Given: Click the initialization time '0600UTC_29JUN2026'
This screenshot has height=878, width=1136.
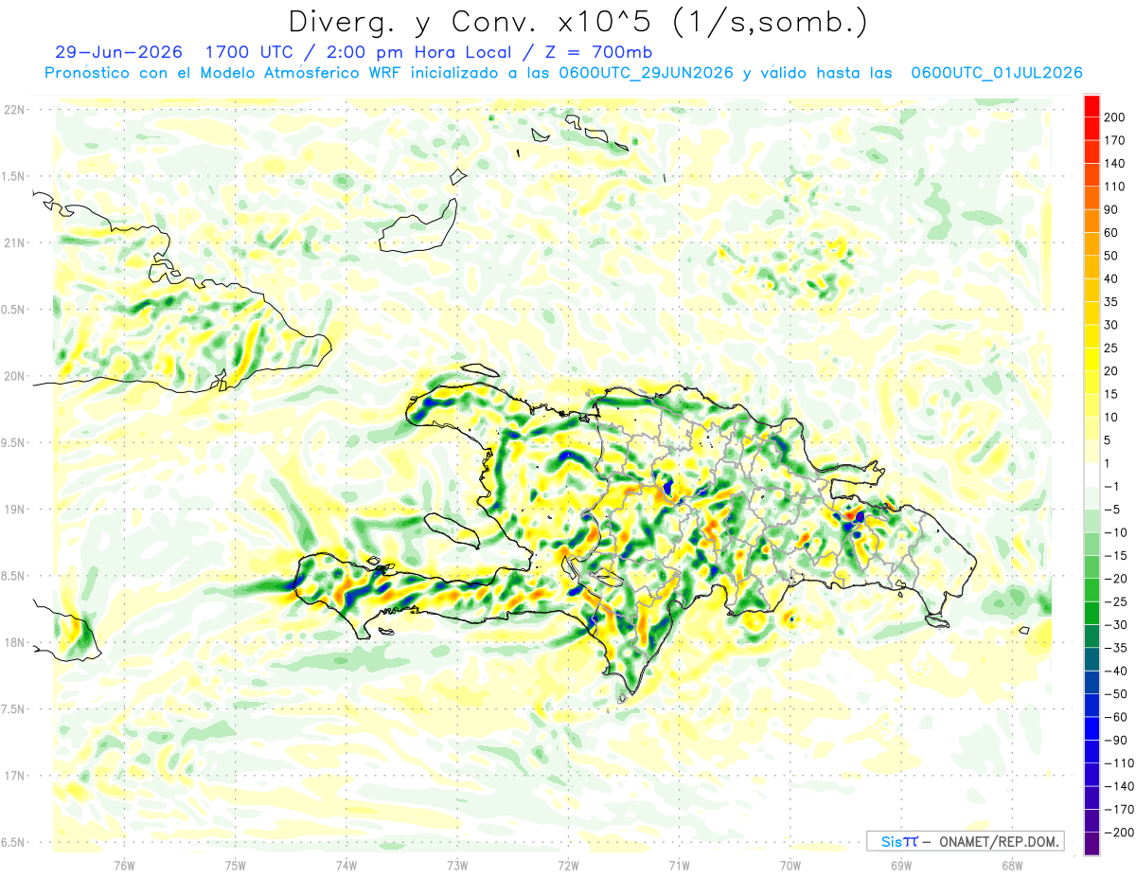Looking at the screenshot, I should tap(646, 73).
